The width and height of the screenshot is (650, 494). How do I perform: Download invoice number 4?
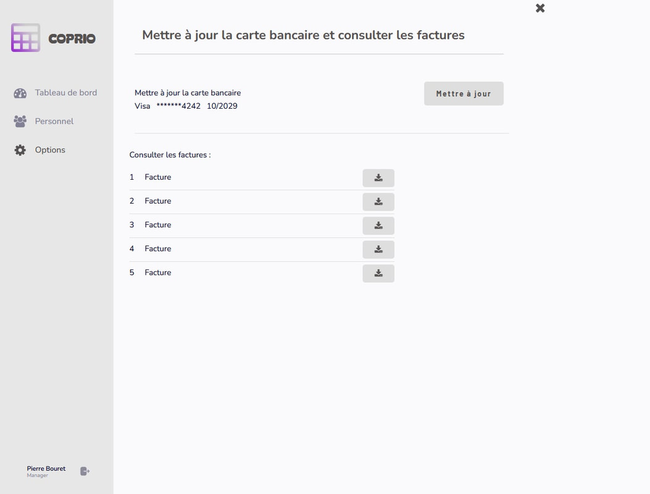pos(378,249)
